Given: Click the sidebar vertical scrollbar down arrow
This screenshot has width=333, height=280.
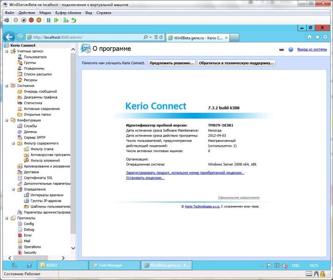Looking at the screenshot, I should pyautogui.click(x=73, y=254).
